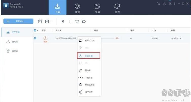Screen dimensions: 191x102
Task: Choose 开始下载 (Start download) in context menu
Action: click(89, 56)
